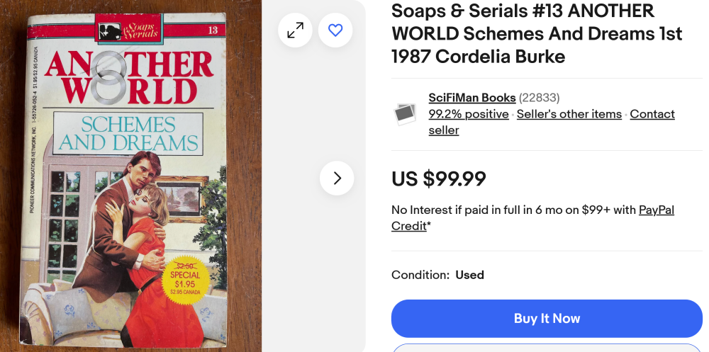Click the US $99.99 price
This screenshot has height=352, width=709.
click(439, 179)
